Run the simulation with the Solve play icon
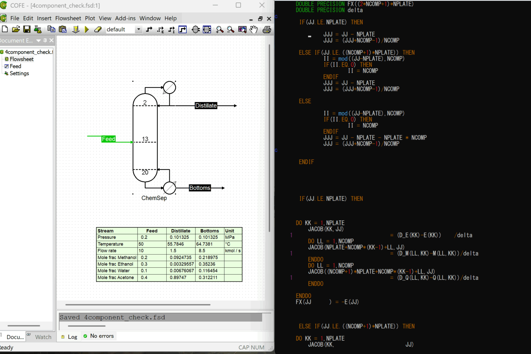 87,30
